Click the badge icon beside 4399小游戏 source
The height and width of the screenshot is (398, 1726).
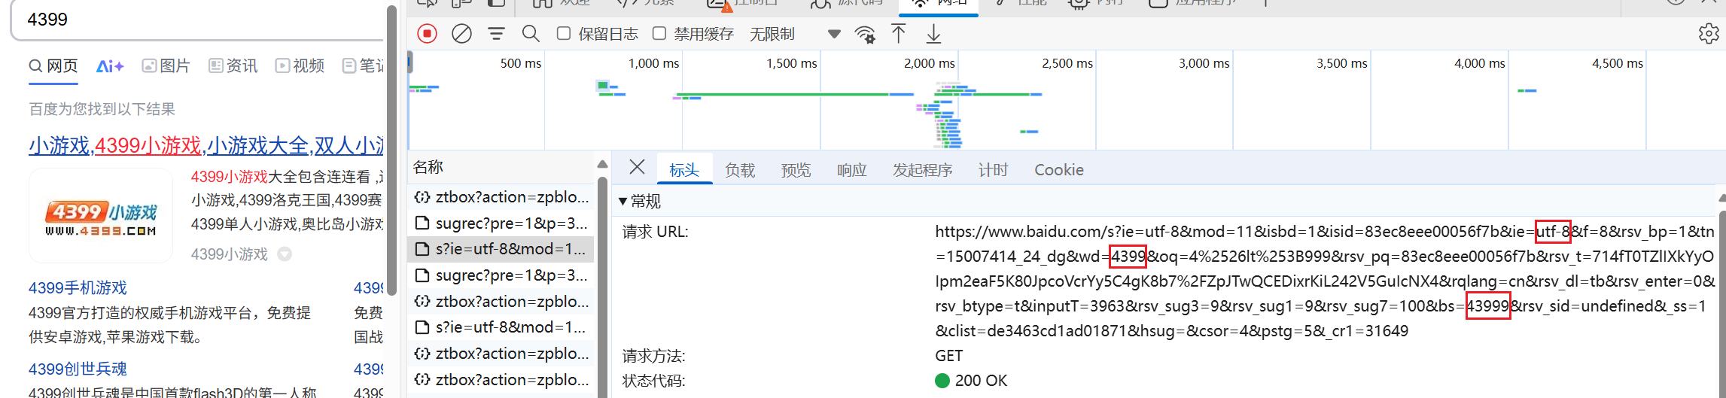pyautogui.click(x=285, y=254)
